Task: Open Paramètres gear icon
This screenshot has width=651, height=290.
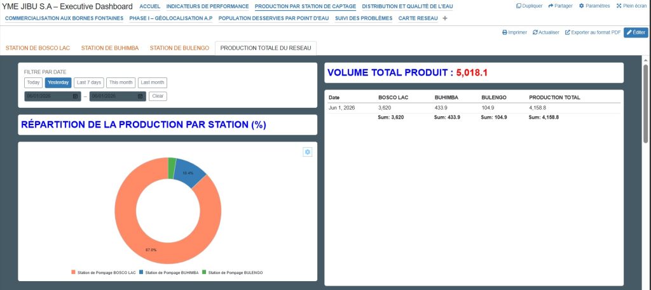Action: pyautogui.click(x=582, y=6)
